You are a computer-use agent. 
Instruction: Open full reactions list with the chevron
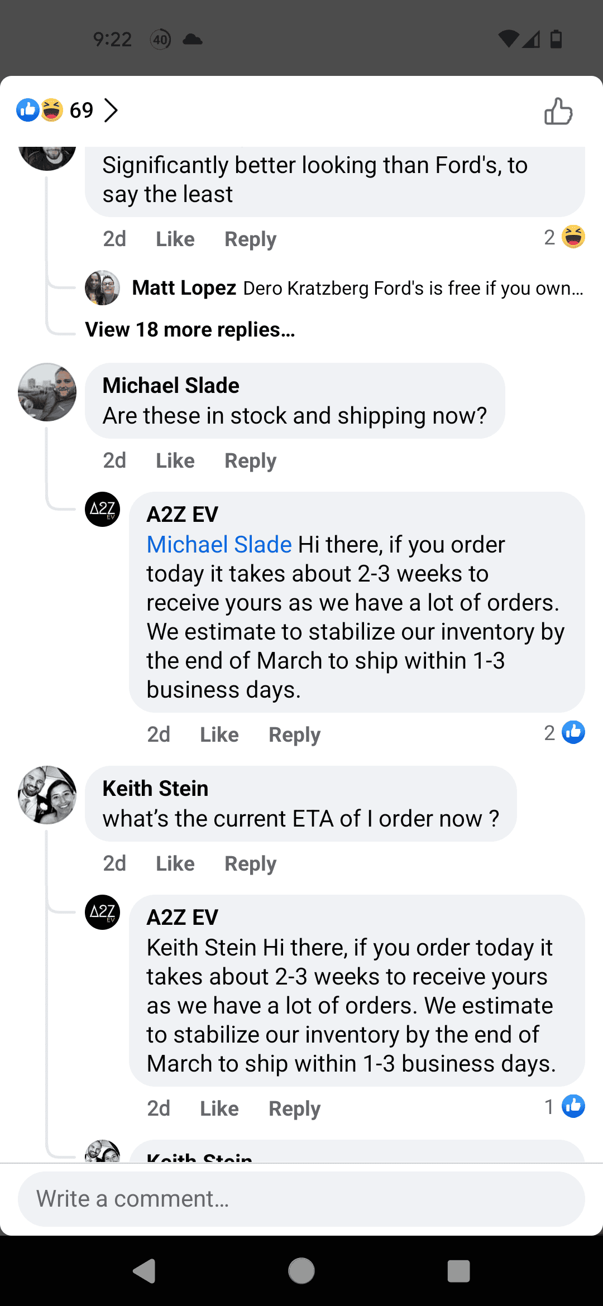click(111, 110)
